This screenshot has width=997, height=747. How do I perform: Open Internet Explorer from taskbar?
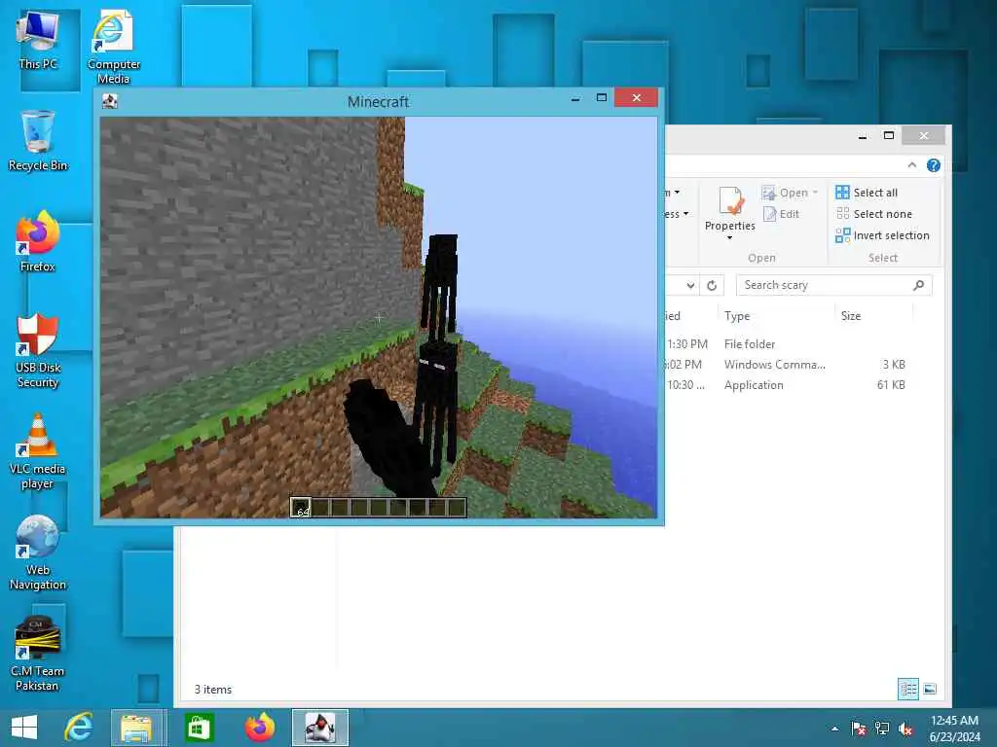78,728
